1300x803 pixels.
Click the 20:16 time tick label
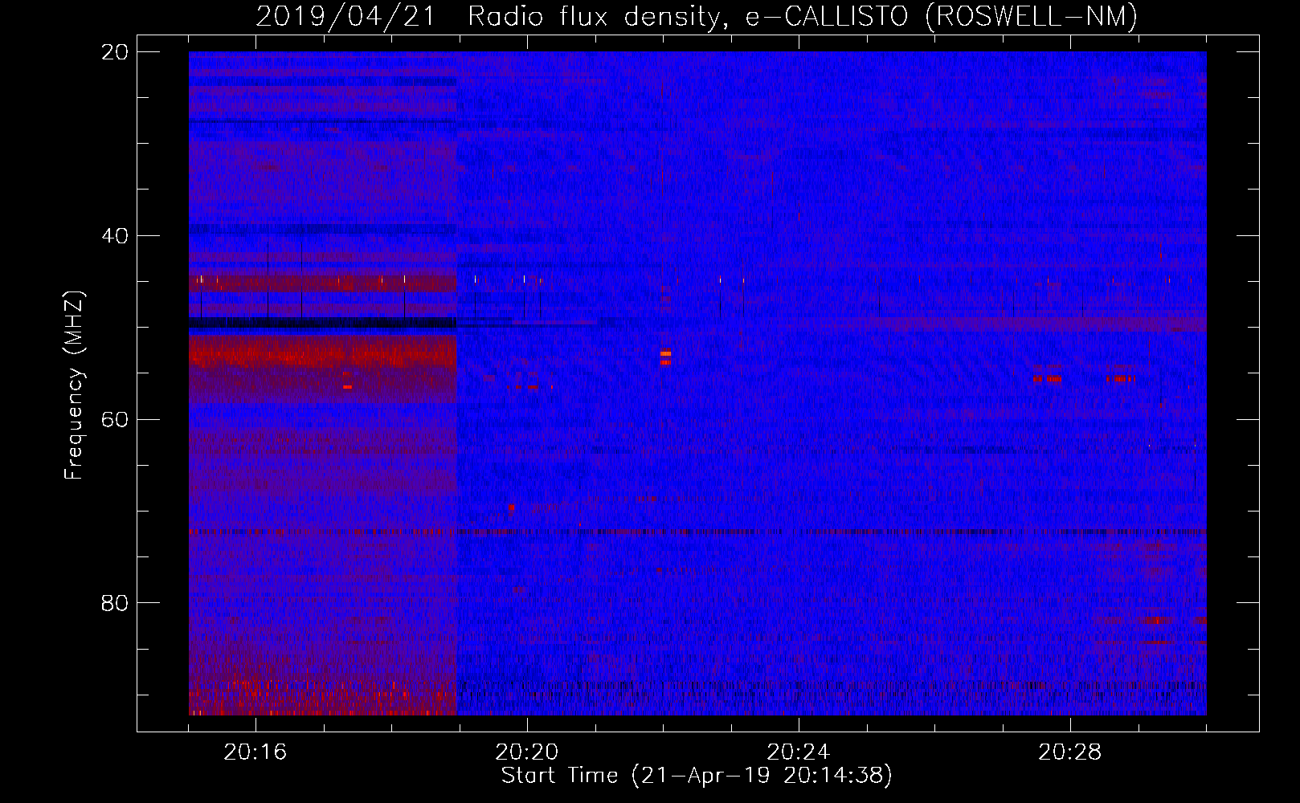[256, 752]
